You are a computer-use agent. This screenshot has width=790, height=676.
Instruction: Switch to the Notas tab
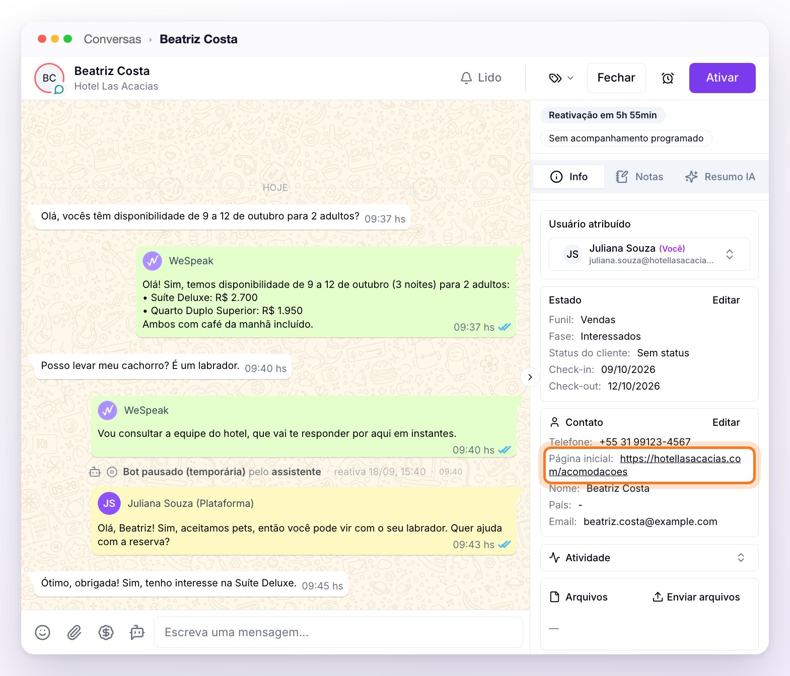pyautogui.click(x=639, y=177)
